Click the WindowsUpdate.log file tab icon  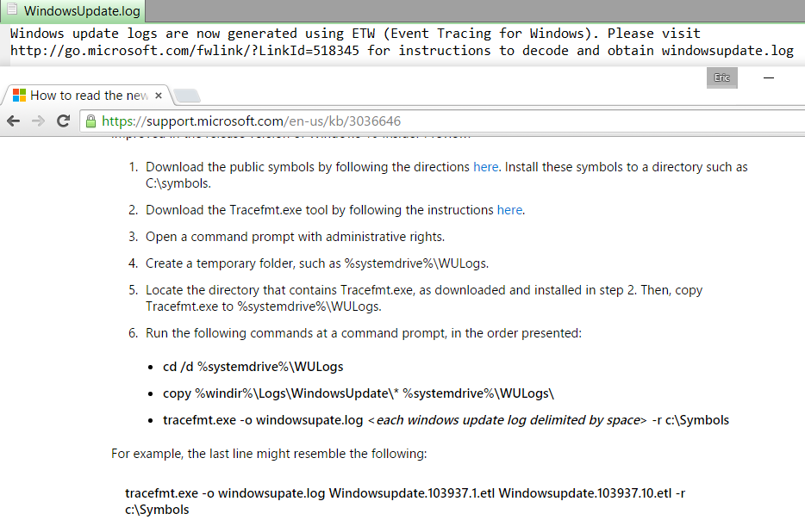(x=12, y=9)
